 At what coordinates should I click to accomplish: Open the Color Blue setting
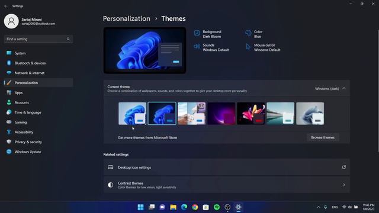point(254,34)
